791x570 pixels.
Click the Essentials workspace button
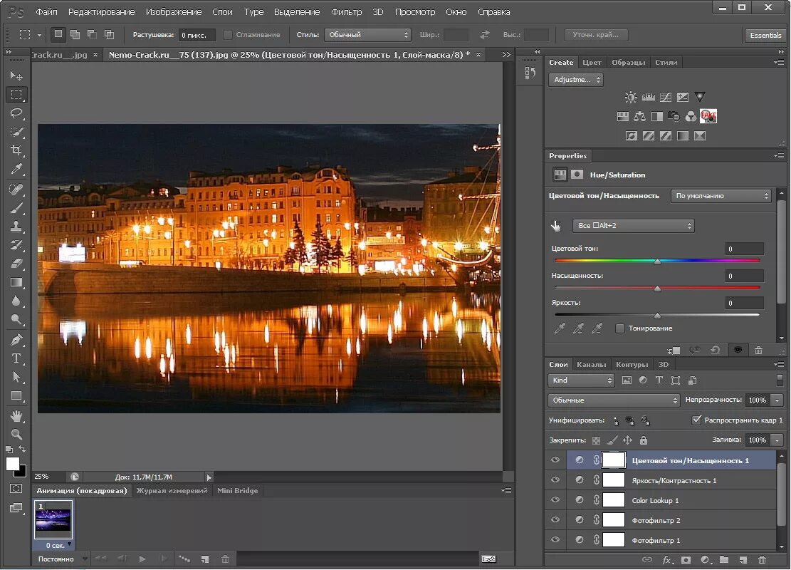[x=765, y=35]
